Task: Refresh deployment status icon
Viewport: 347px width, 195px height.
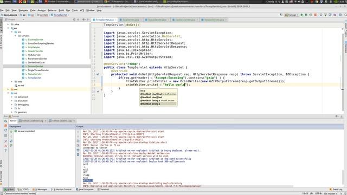Action: [x=11, y=141]
